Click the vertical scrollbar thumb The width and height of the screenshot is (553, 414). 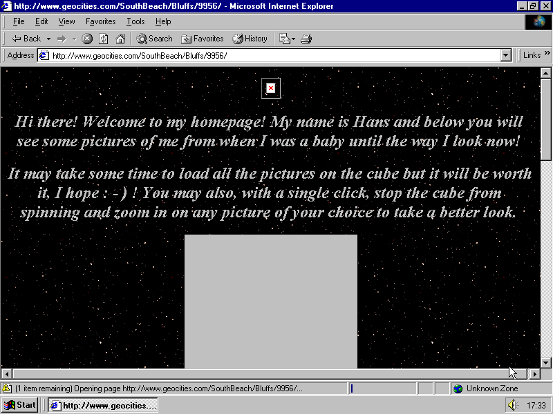pyautogui.click(x=545, y=119)
